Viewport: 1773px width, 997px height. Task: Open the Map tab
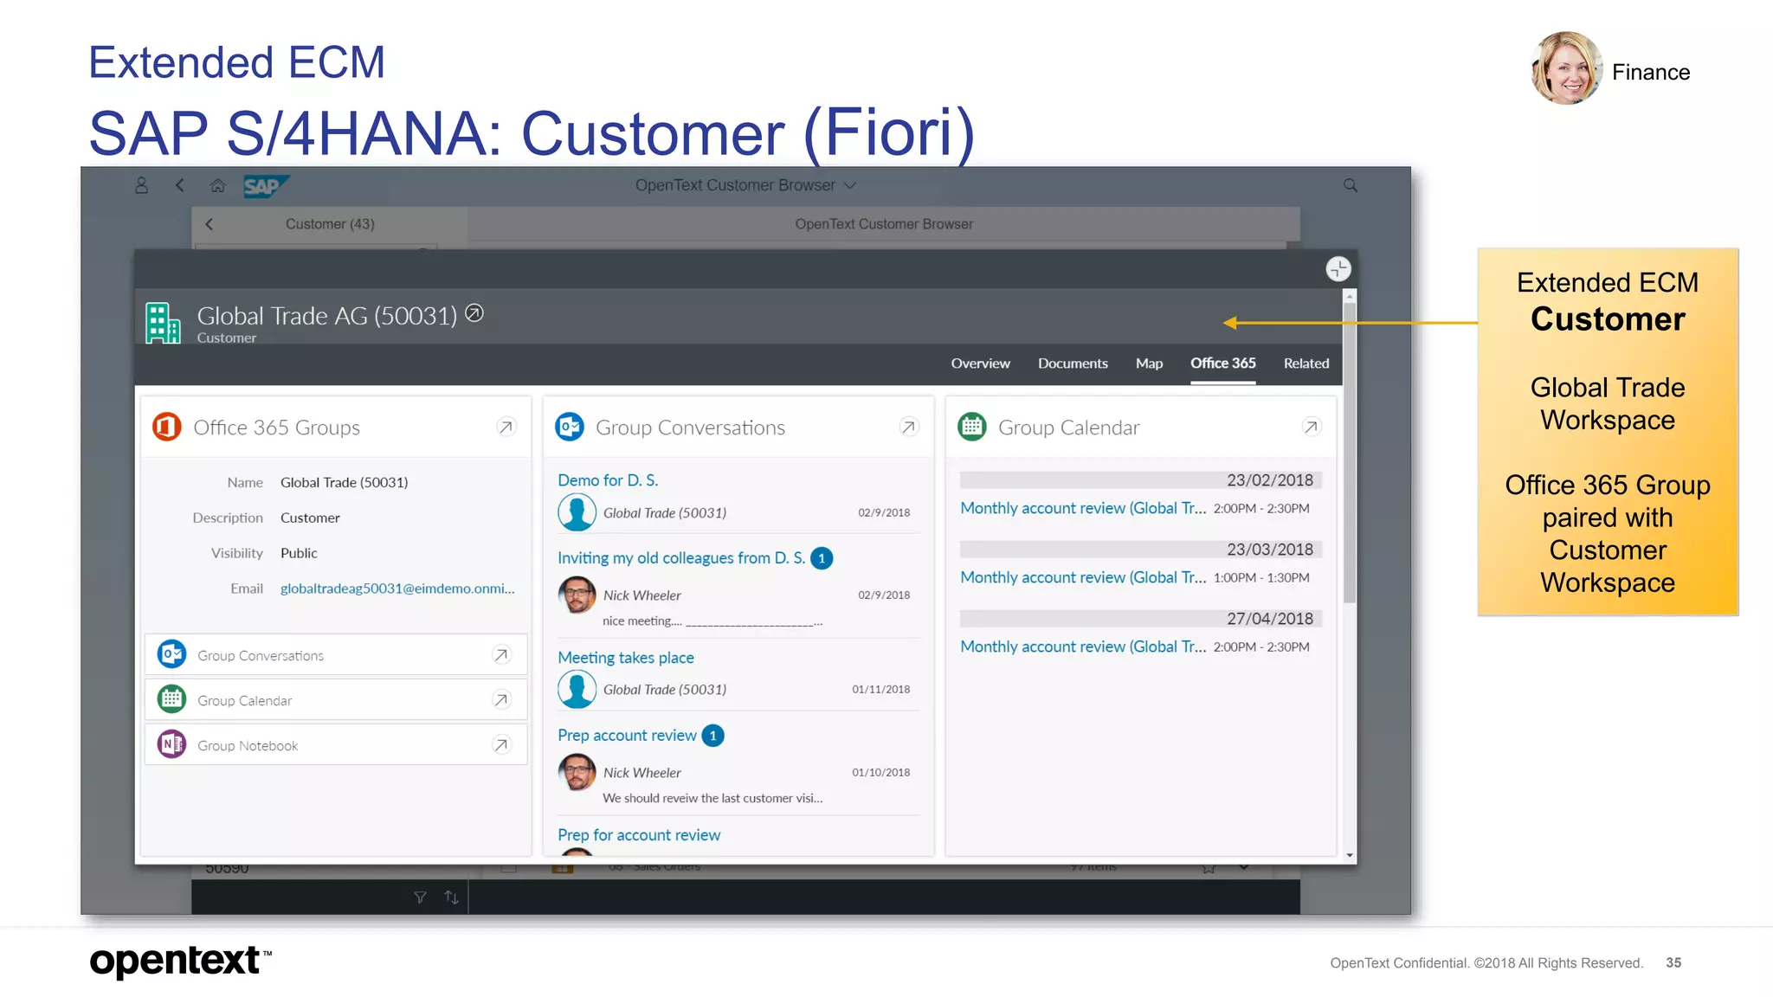click(x=1149, y=363)
